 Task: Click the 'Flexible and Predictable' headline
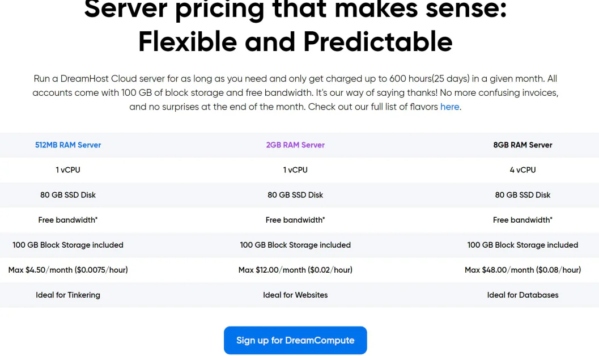pos(295,41)
